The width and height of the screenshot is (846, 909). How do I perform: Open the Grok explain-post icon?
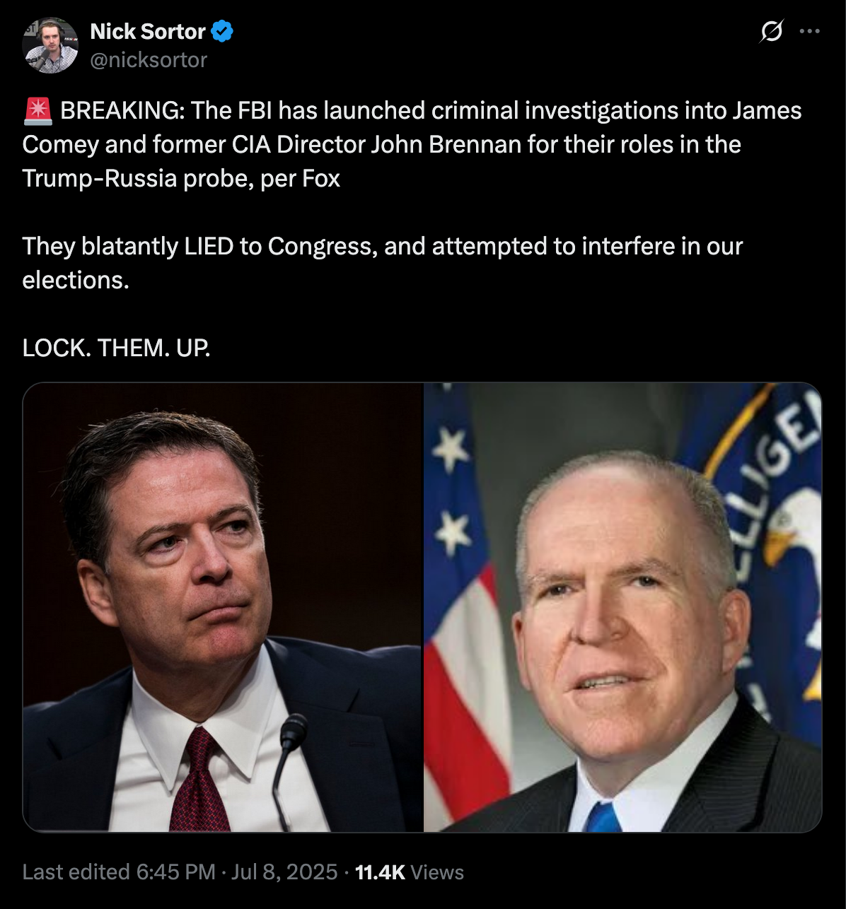[771, 32]
